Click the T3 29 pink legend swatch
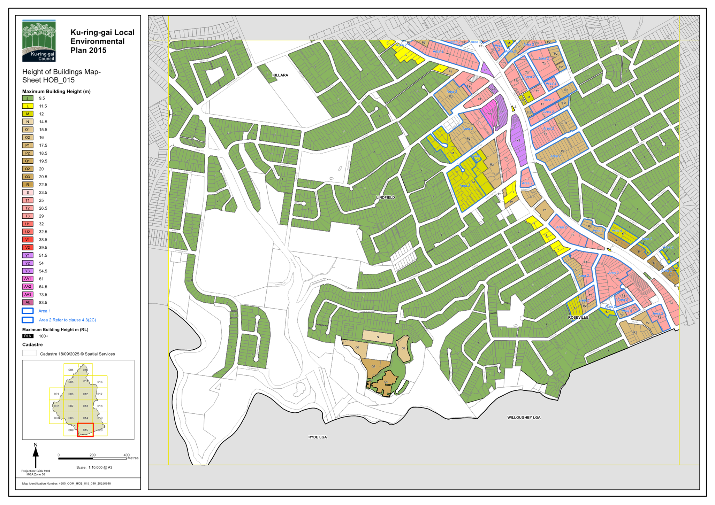Viewport: 715px width, 505px height. pyautogui.click(x=28, y=216)
